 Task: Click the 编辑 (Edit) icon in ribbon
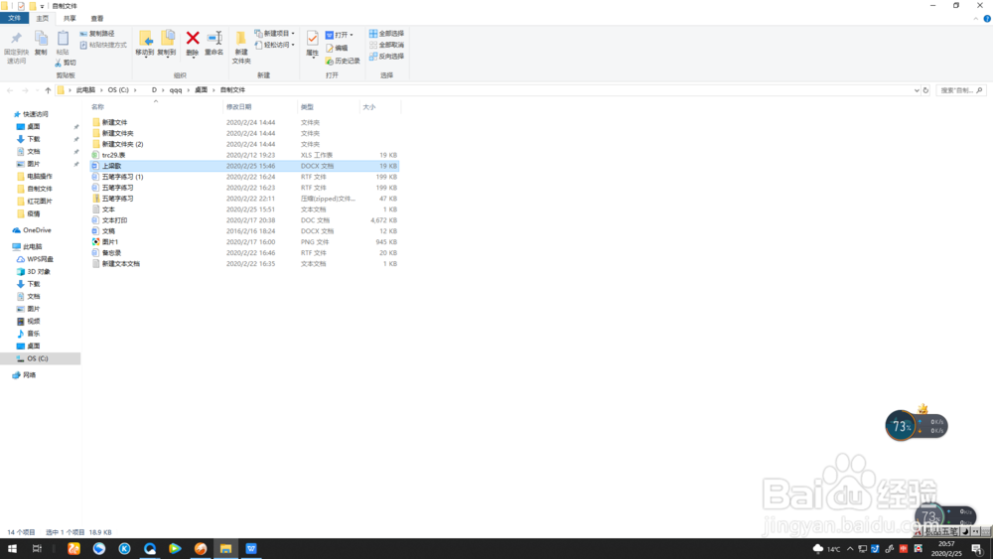click(x=330, y=48)
